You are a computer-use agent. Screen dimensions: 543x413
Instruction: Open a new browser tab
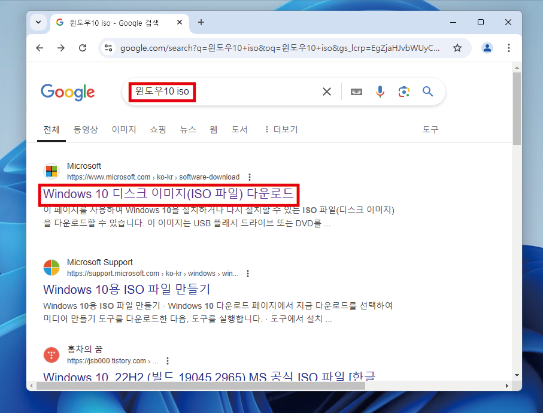click(201, 22)
